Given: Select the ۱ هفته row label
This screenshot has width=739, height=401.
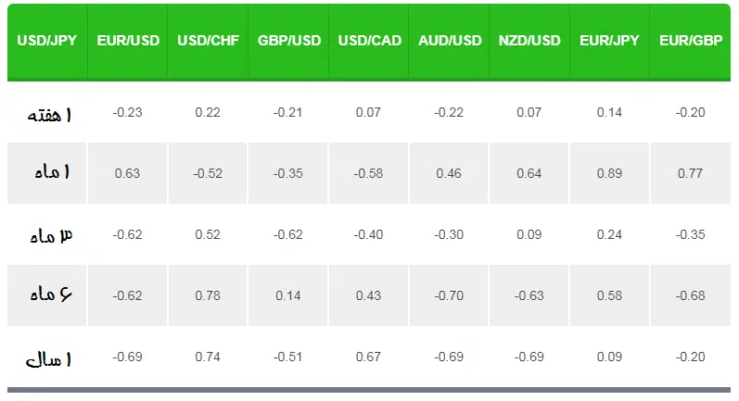Looking at the screenshot, I should pos(49,115).
